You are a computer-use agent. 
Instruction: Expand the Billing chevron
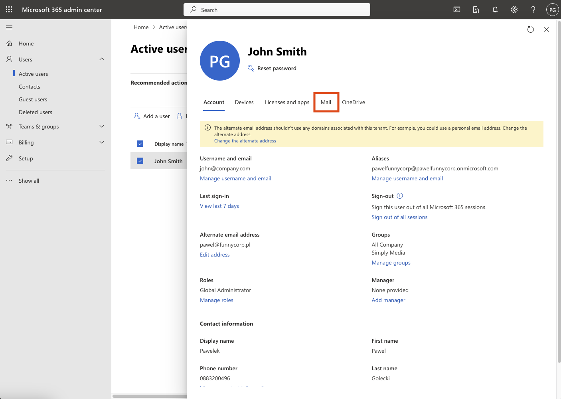pyautogui.click(x=102, y=142)
